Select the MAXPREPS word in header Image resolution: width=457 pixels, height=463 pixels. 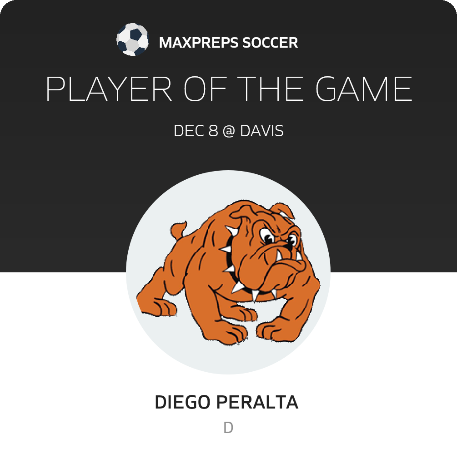coord(198,43)
